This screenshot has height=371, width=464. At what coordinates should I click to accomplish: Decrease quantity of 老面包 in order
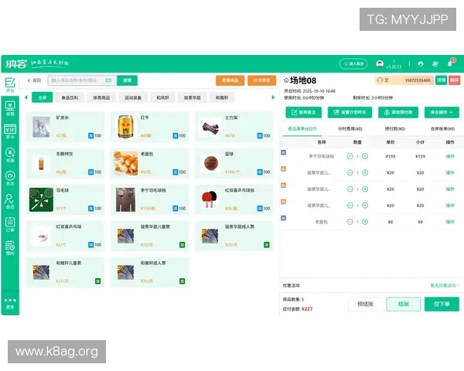350,222
